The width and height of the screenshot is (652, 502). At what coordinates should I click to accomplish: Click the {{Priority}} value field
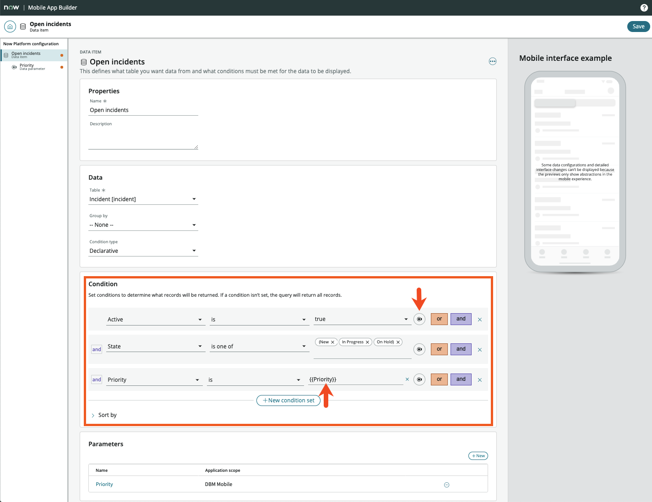[x=355, y=379]
